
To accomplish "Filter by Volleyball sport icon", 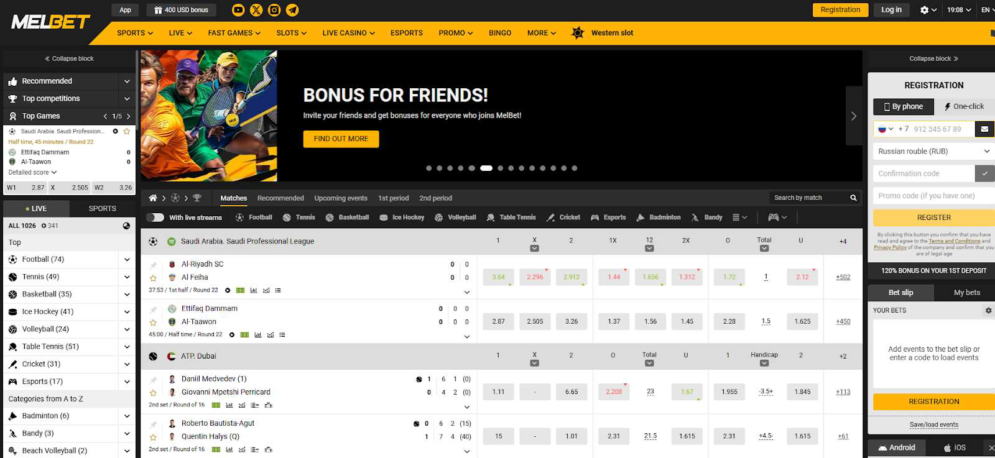I will [439, 218].
